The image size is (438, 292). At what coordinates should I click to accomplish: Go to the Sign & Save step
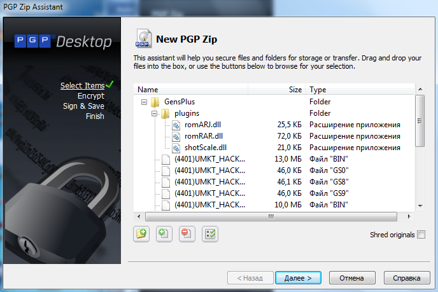[83, 106]
